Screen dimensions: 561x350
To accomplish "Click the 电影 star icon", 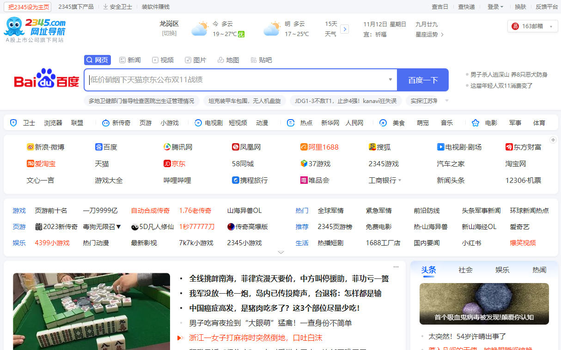I will pyautogui.click(x=475, y=123).
